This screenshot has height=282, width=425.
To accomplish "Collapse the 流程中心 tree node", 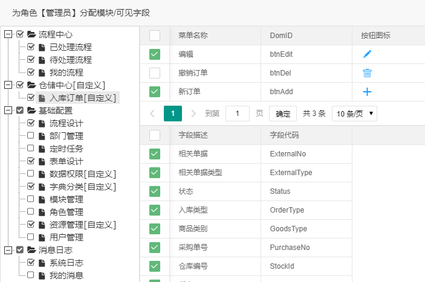I will (8, 34).
